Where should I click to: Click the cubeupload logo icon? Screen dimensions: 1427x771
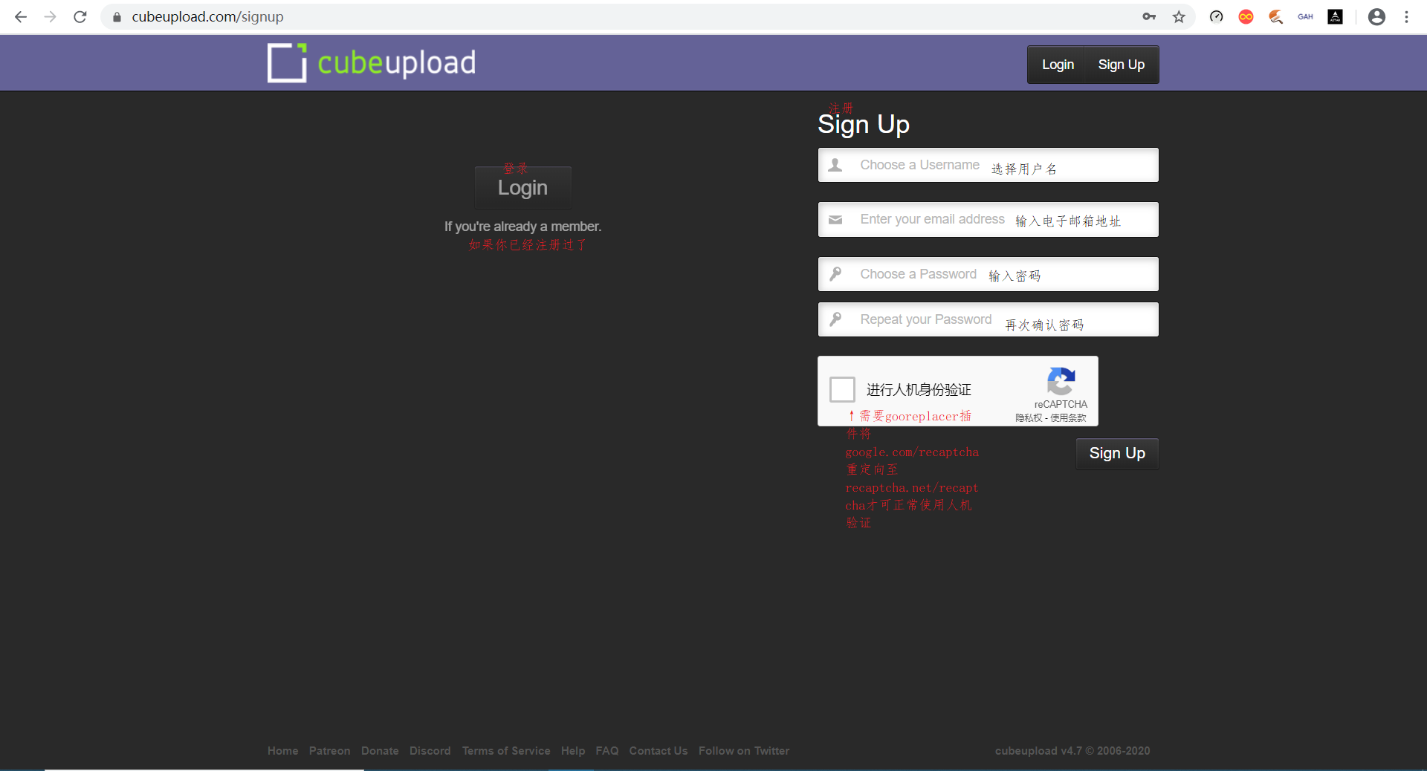[287, 63]
